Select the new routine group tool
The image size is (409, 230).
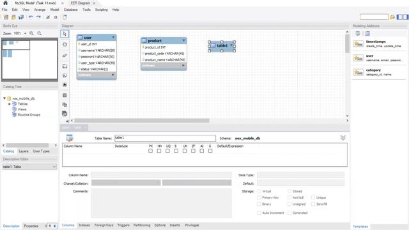point(65,114)
